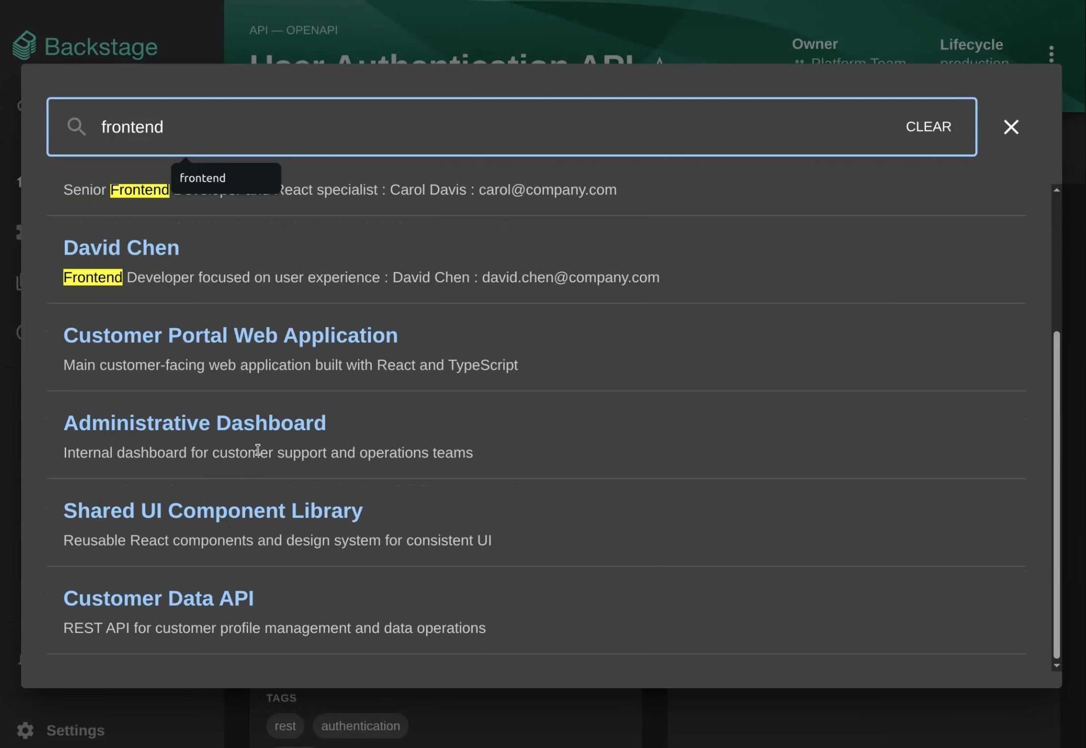Image resolution: width=1086 pixels, height=748 pixels.
Task: Click the Backstage wordmark text
Action: click(x=101, y=47)
